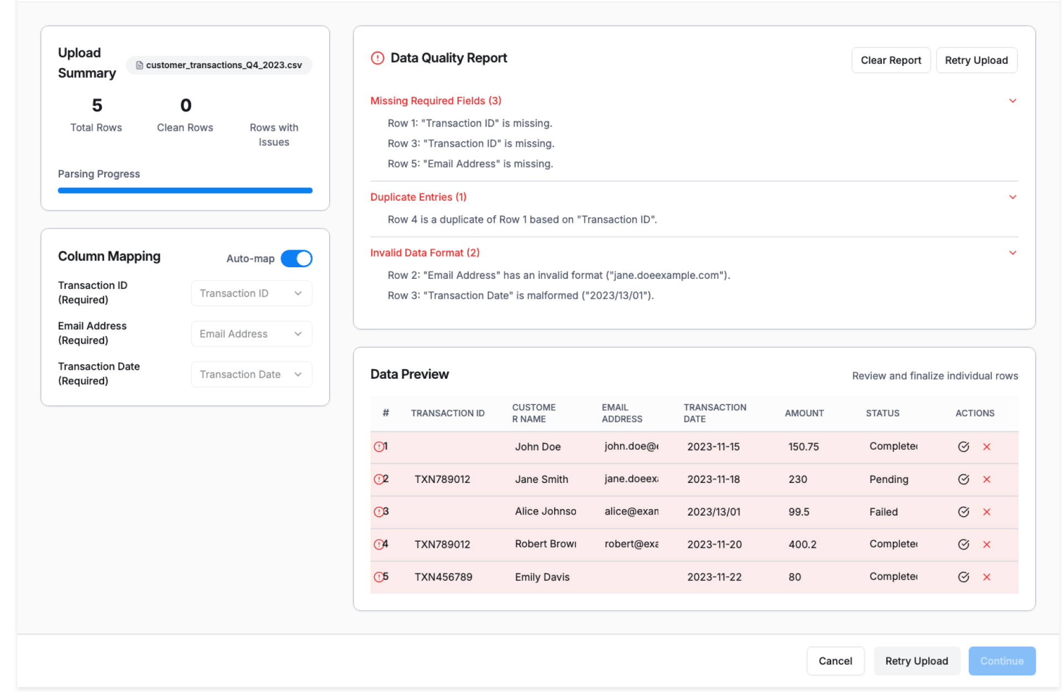1064x692 pixels.
Task: Turn off the Auto-map switch
Action: (x=296, y=259)
